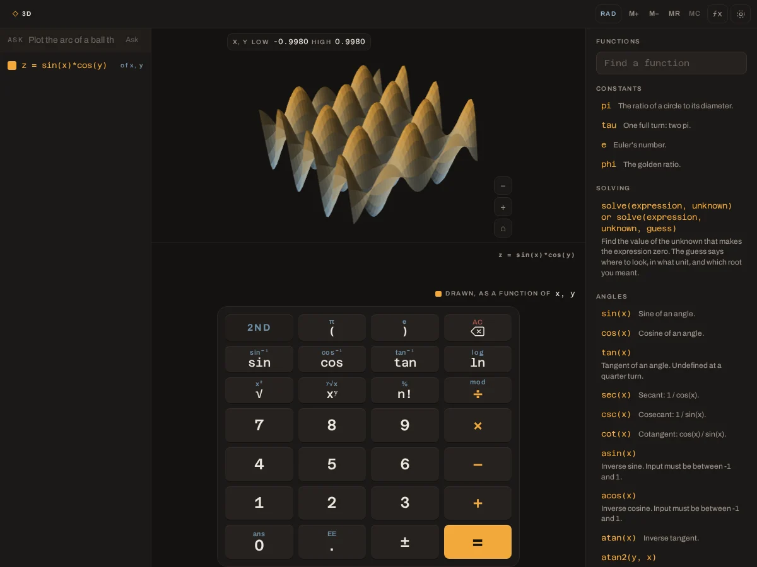Tap the plus key
The width and height of the screenshot is (757, 567).
(x=478, y=503)
